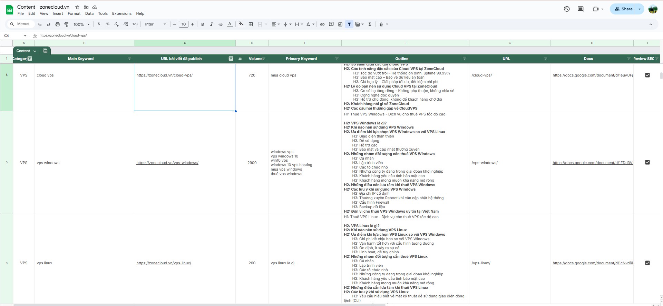Format as percent

point(108,24)
